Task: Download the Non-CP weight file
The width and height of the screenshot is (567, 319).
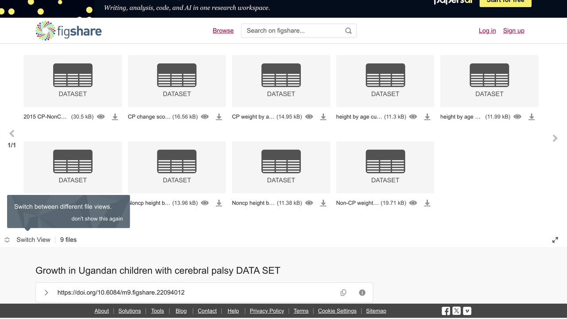Action: pyautogui.click(x=427, y=203)
